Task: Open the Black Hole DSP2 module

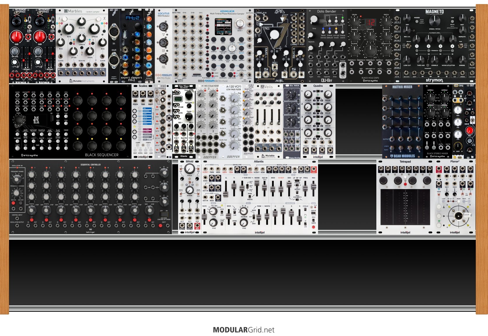Action: pyautogui.click(x=371, y=46)
